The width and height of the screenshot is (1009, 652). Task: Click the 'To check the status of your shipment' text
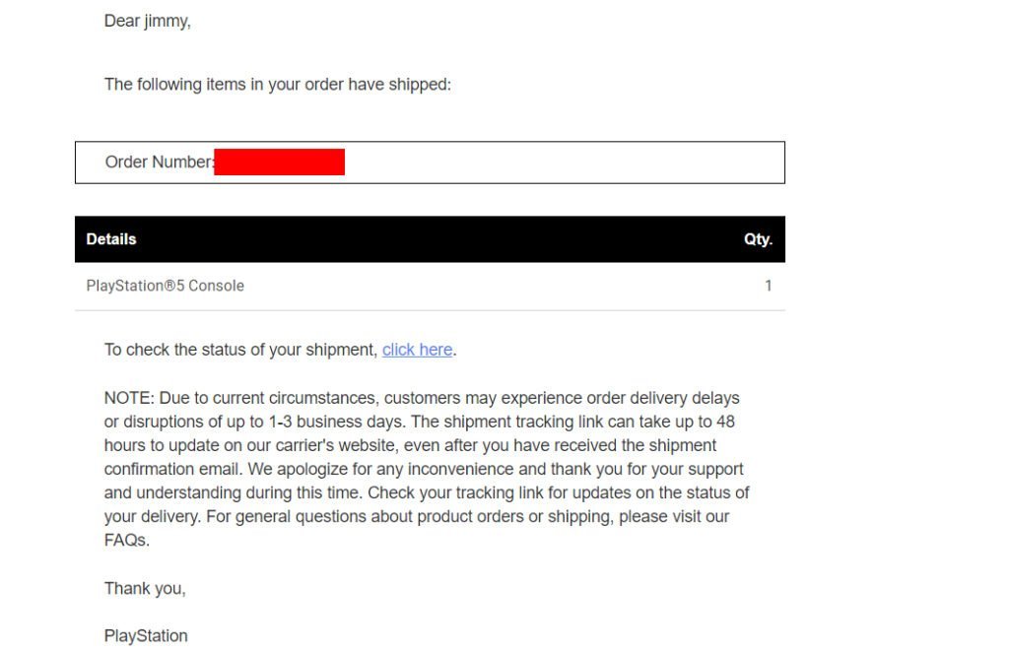coord(240,350)
